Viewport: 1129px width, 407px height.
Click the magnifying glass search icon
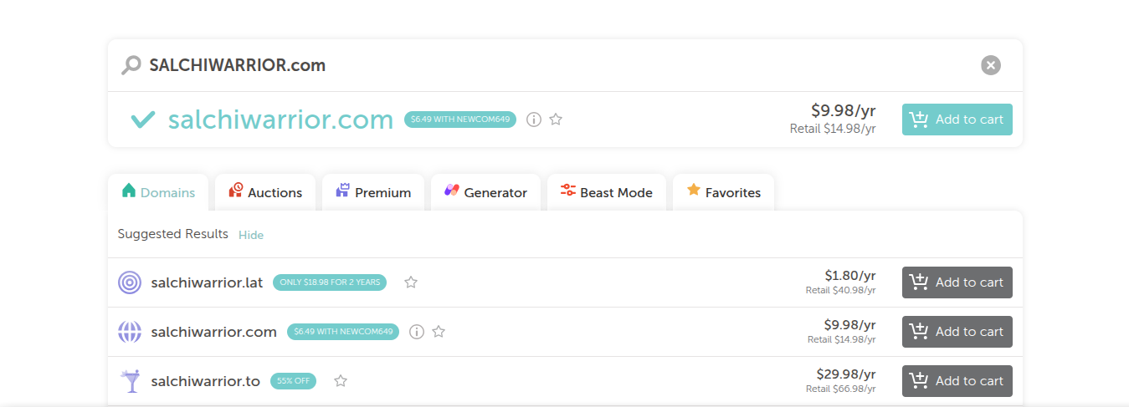click(131, 65)
